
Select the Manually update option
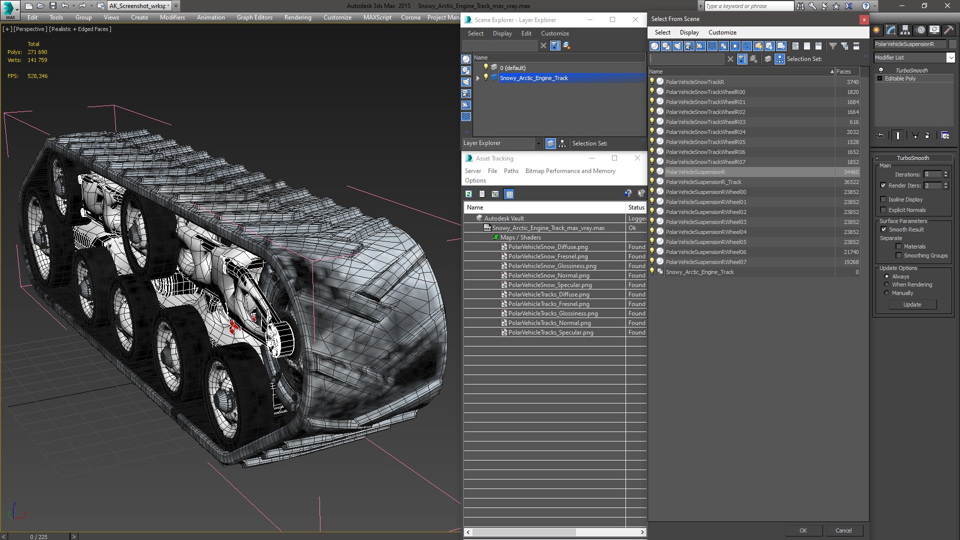click(886, 293)
